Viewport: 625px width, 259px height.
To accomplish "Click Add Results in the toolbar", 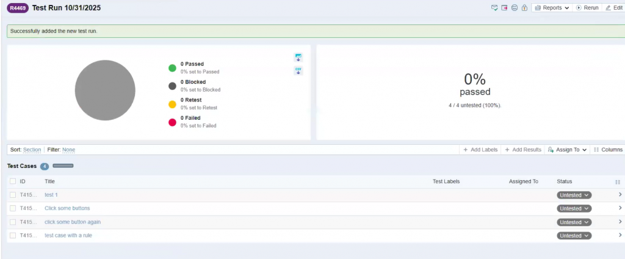I will pyautogui.click(x=522, y=150).
